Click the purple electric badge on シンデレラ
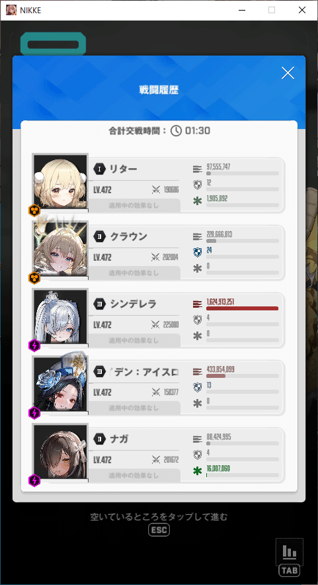Viewport: 318px width, 585px height. tap(34, 345)
